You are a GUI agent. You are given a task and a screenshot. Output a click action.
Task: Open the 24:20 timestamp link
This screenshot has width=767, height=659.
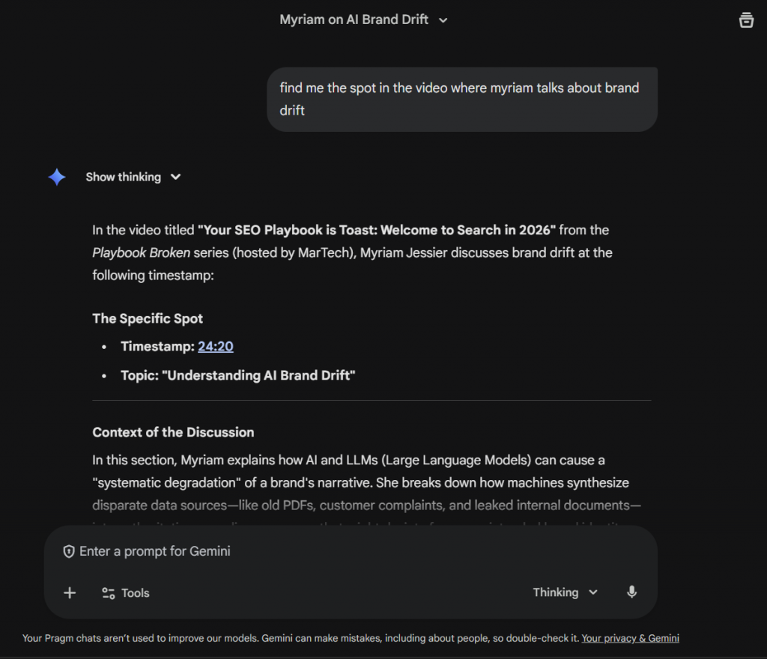[216, 346]
